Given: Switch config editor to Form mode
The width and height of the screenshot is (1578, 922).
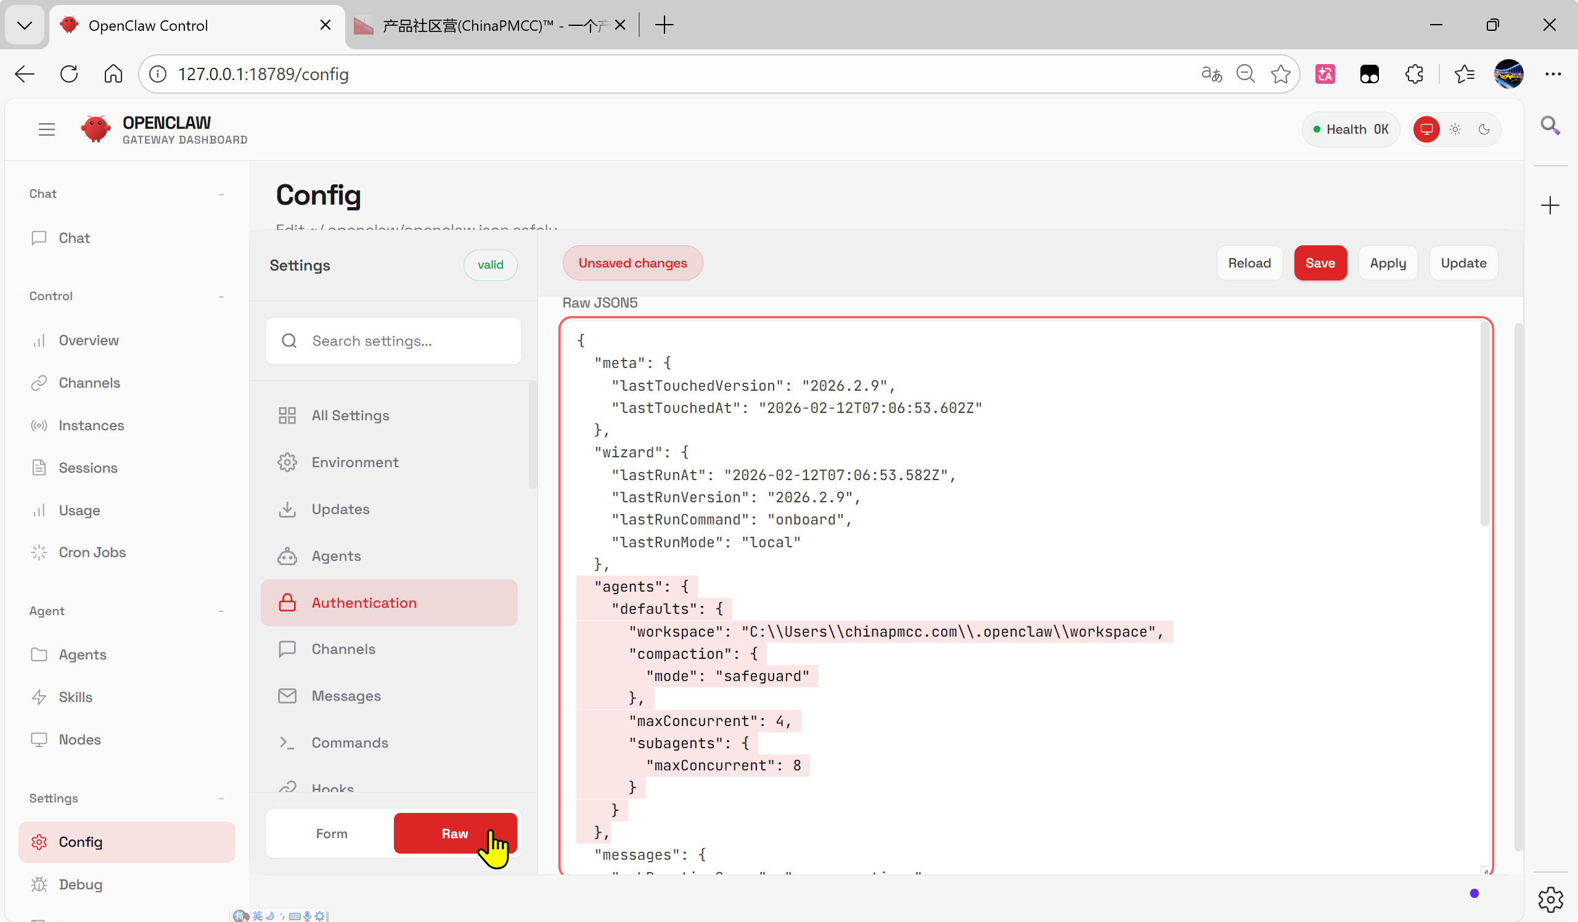Looking at the screenshot, I should pyautogui.click(x=331, y=833).
